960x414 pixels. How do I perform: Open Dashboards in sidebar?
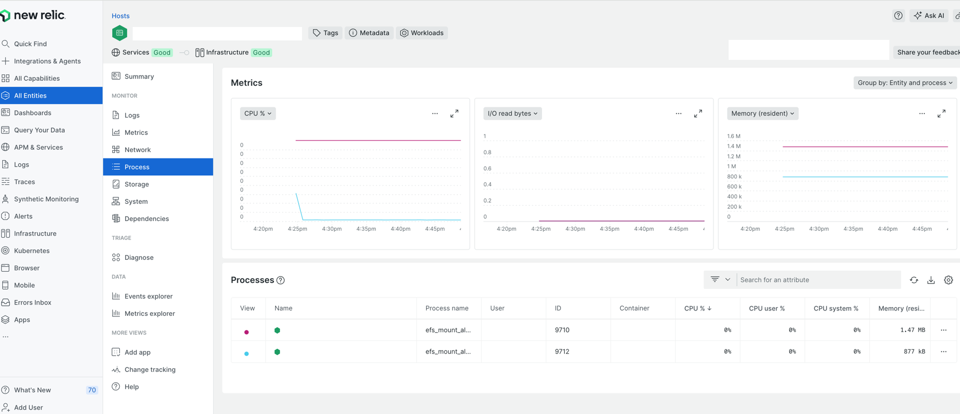(x=32, y=113)
